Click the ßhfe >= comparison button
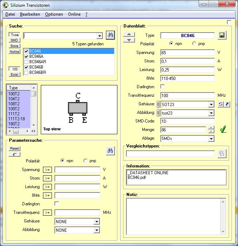 coord(47,196)
